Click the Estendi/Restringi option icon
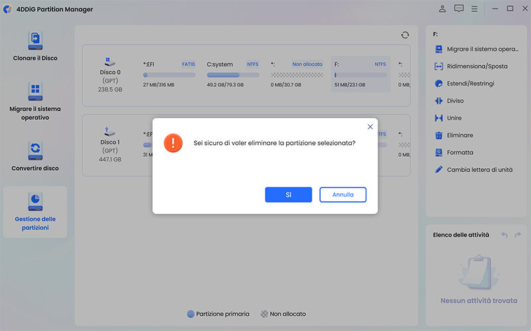Viewport: 531px width, 331px height. (x=439, y=84)
